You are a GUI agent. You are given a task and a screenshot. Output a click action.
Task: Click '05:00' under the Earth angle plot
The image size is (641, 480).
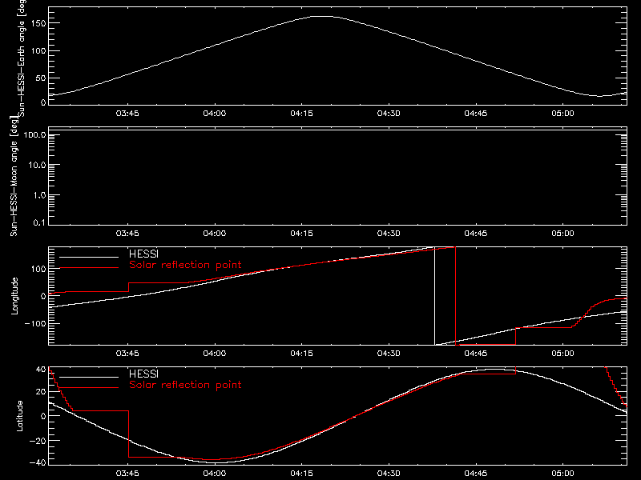[563, 114]
